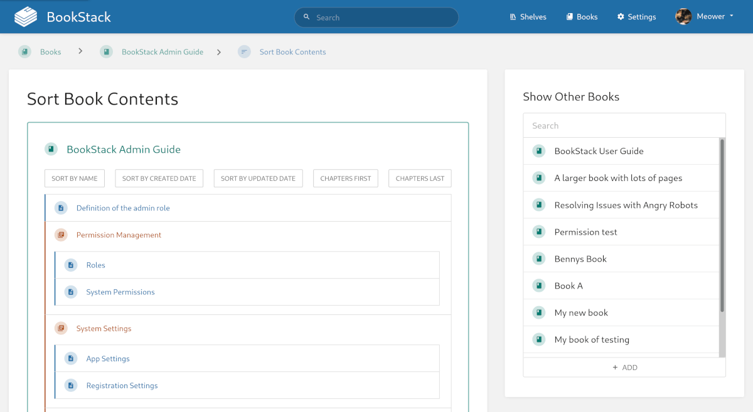Sort contents by name

75,178
